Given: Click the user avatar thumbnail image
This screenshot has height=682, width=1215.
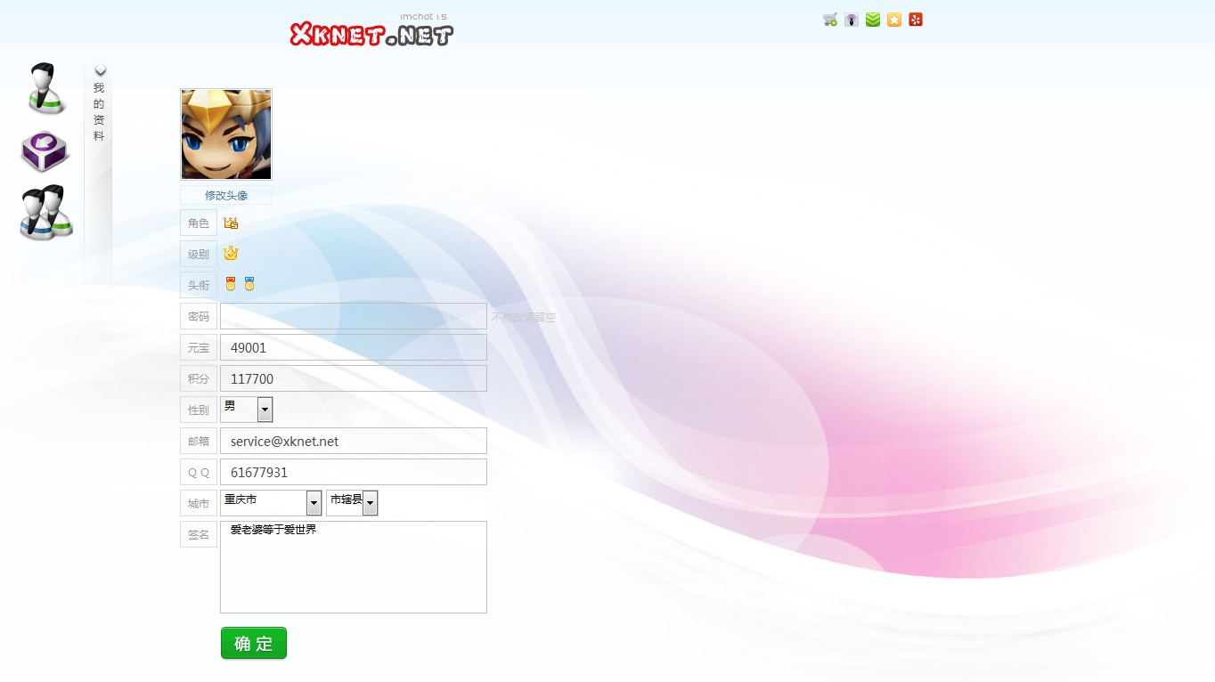Looking at the screenshot, I should pyautogui.click(x=226, y=134).
